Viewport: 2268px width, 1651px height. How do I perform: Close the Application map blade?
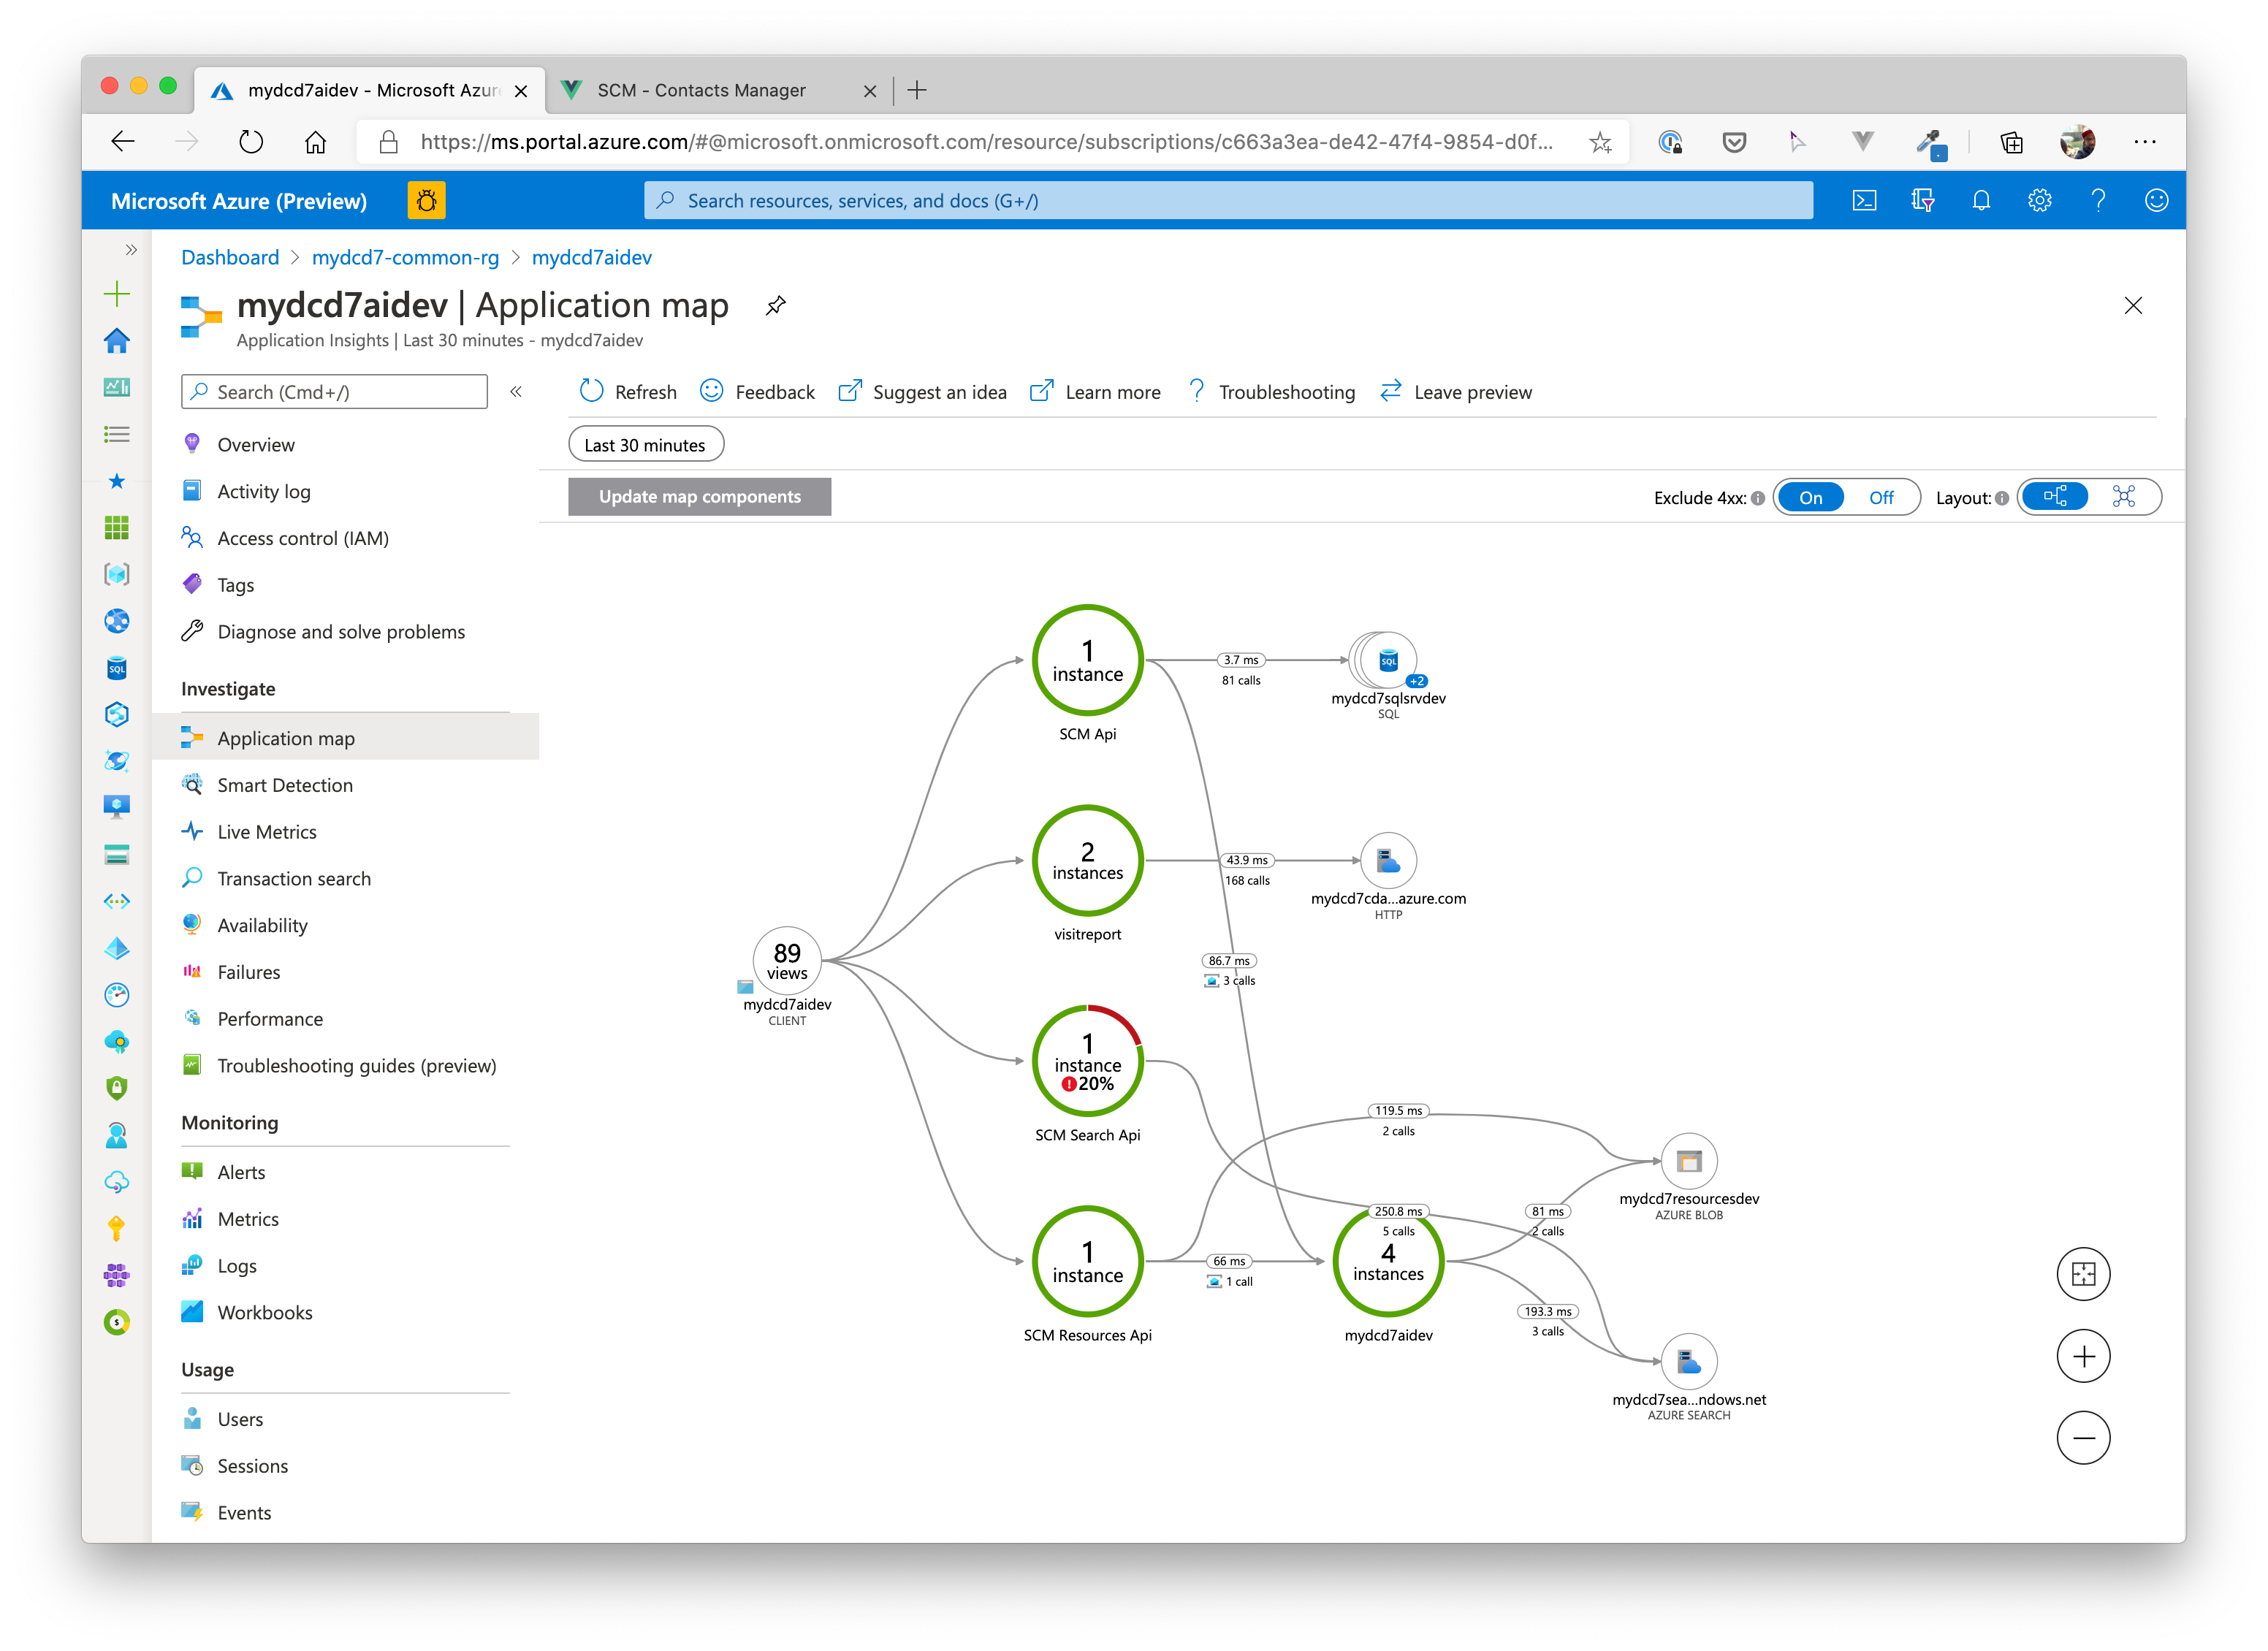pos(2132,306)
